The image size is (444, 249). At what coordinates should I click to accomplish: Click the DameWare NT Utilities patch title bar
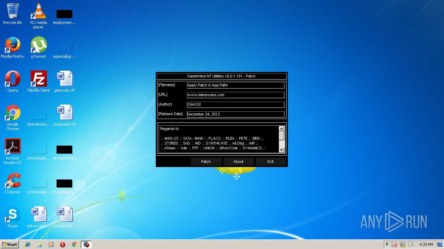[x=222, y=76]
